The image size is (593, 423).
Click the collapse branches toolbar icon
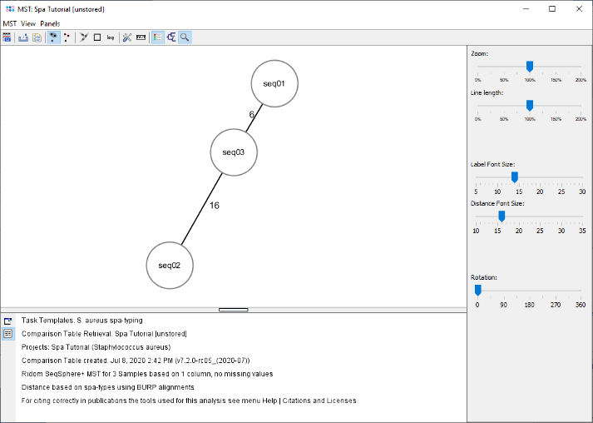[83, 37]
